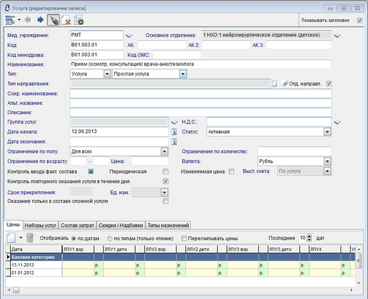Go to the previous record with the gray arrow

pos(27,20)
